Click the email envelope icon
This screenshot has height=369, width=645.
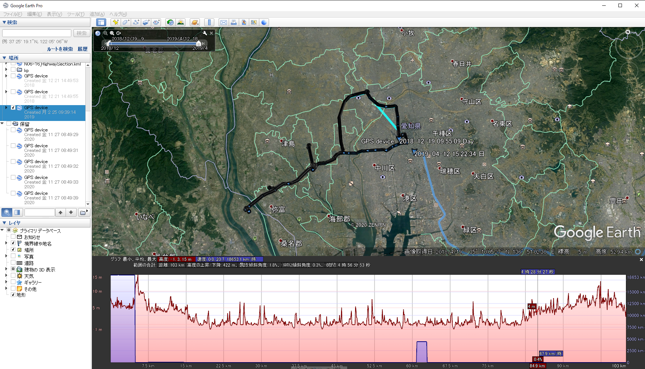point(224,22)
